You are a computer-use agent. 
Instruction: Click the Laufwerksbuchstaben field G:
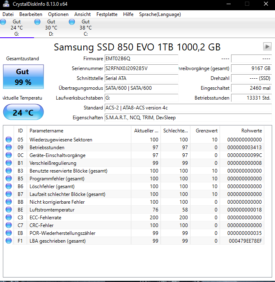click(141, 98)
